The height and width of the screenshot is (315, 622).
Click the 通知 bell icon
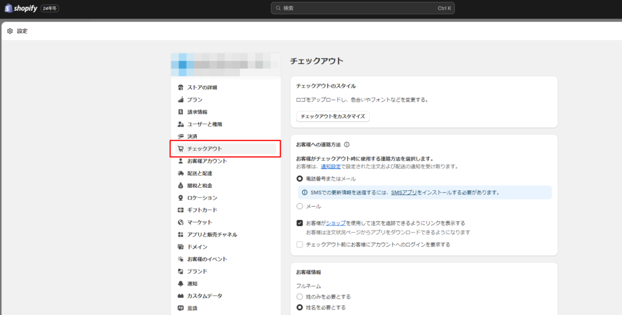[180, 283]
